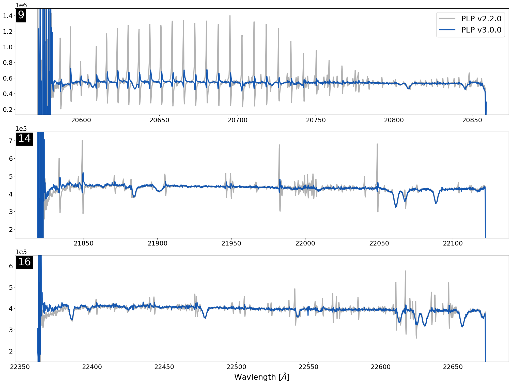Click the PLP v2.2.0 legend label
Screen dimensions: 511x384
pos(481,19)
